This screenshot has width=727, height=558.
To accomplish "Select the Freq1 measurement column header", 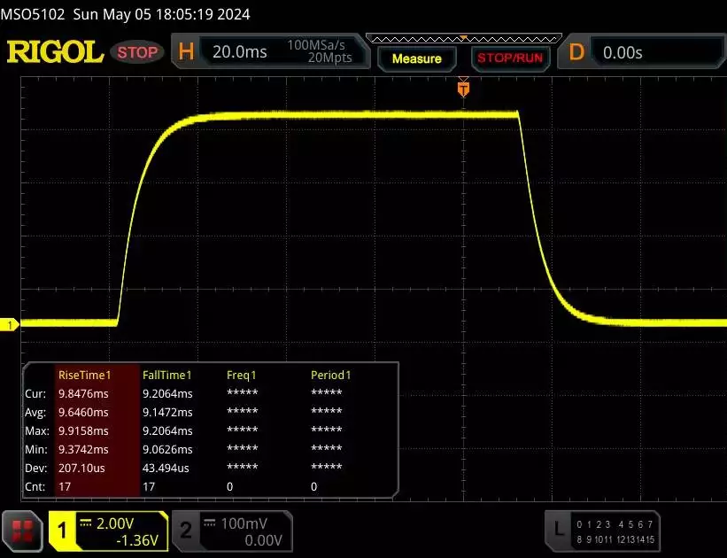I will pos(241,375).
